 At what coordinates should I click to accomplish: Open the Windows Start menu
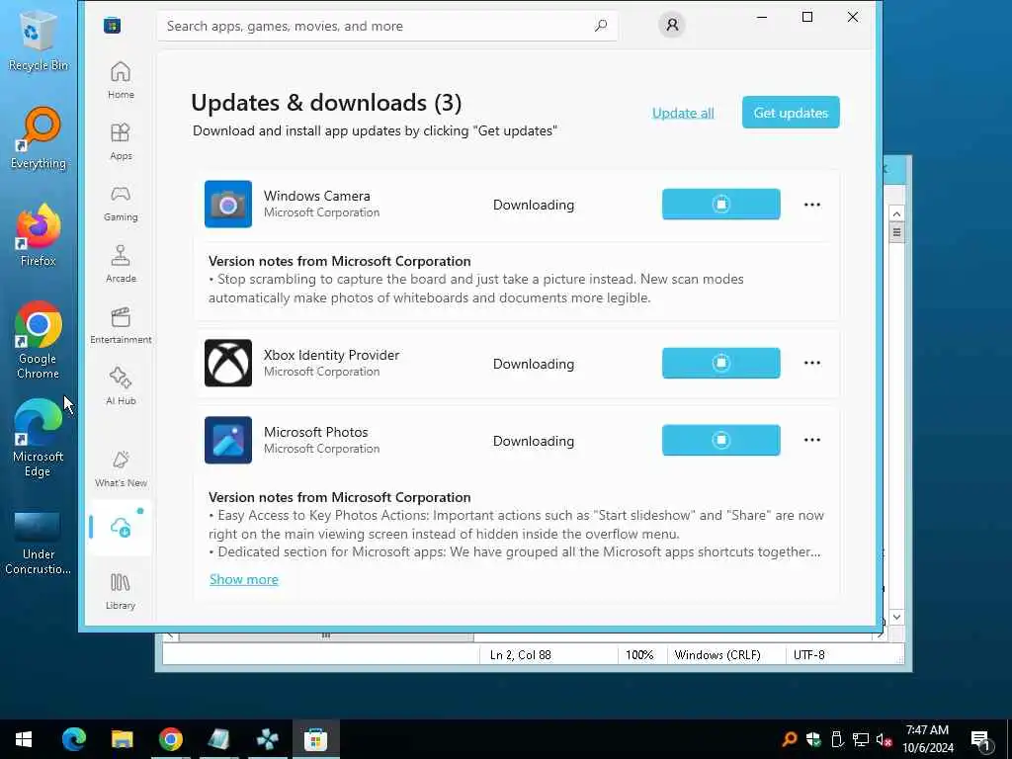(x=24, y=739)
